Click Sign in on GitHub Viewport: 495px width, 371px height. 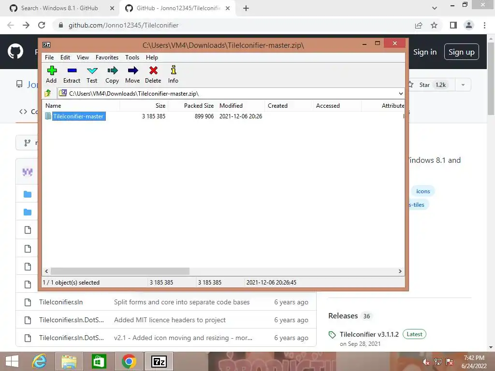425,52
